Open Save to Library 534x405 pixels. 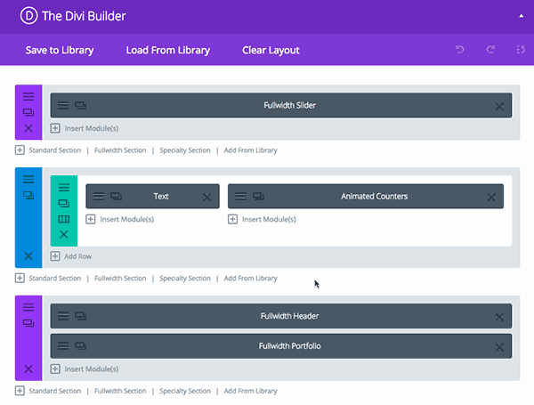[x=60, y=50]
